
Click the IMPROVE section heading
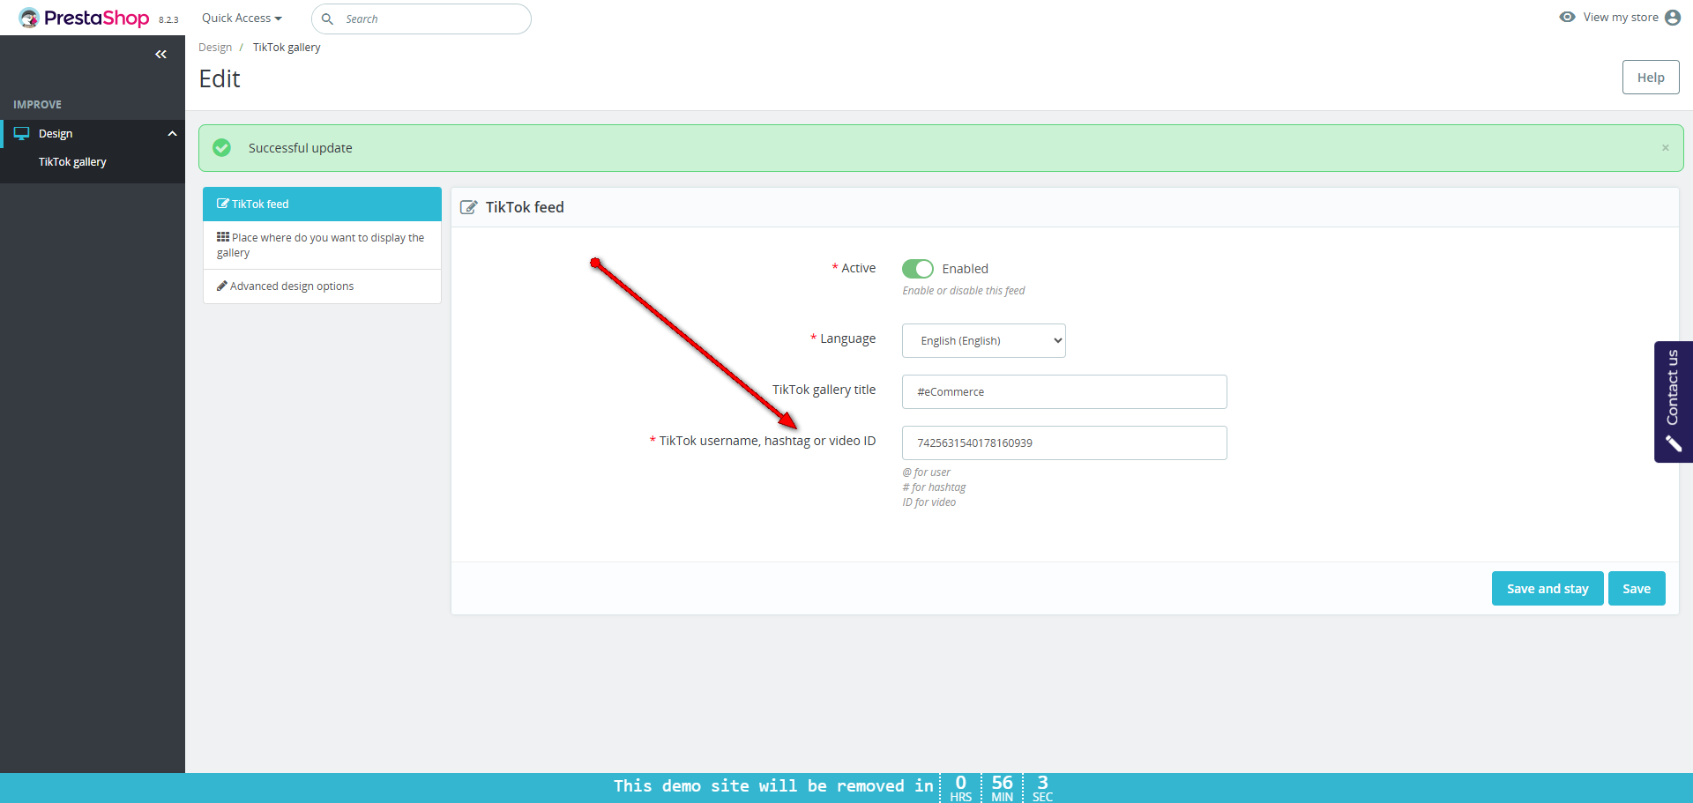click(37, 105)
